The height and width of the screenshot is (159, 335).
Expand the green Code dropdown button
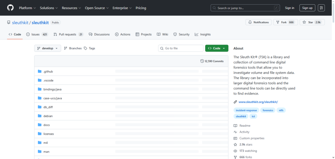point(217,48)
